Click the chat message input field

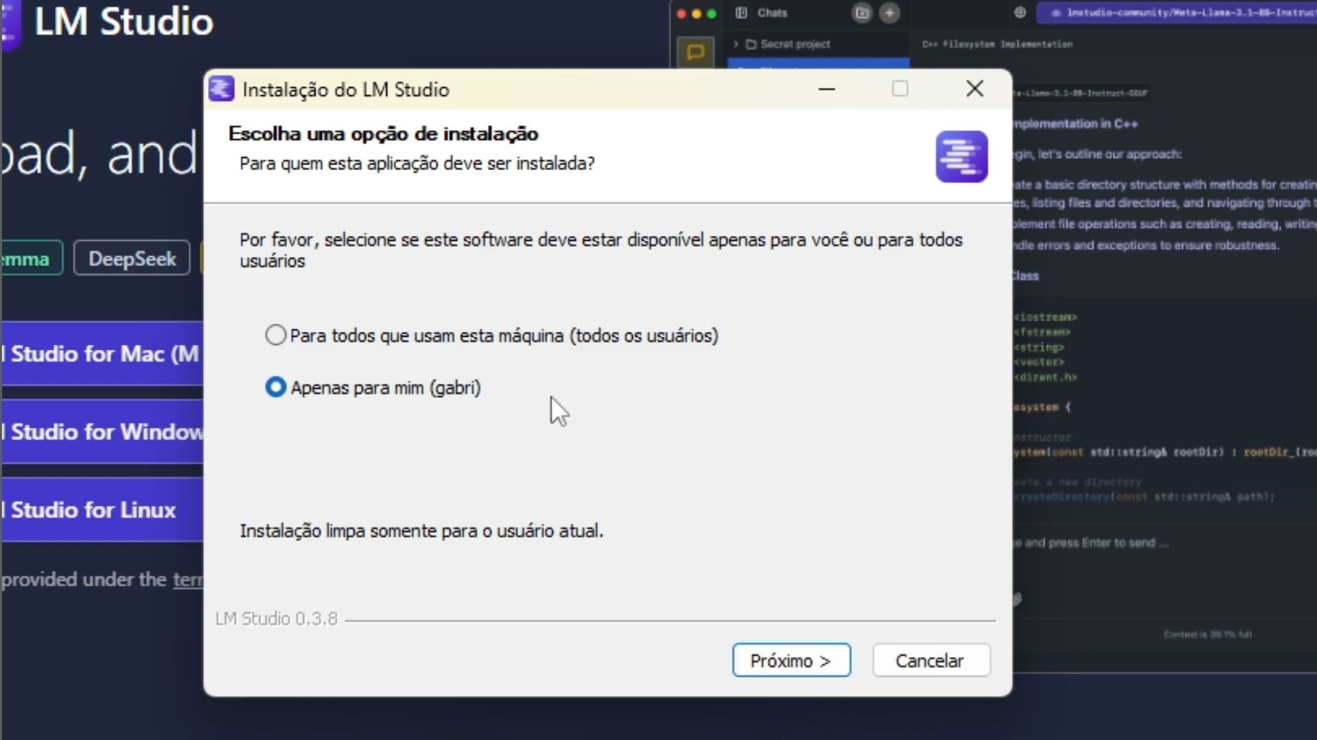pyautogui.click(x=1165, y=543)
